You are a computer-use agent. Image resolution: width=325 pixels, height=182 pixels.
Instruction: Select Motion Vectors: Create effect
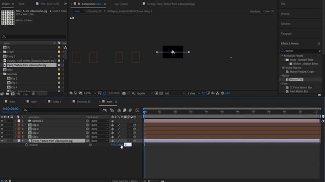pos(302,72)
